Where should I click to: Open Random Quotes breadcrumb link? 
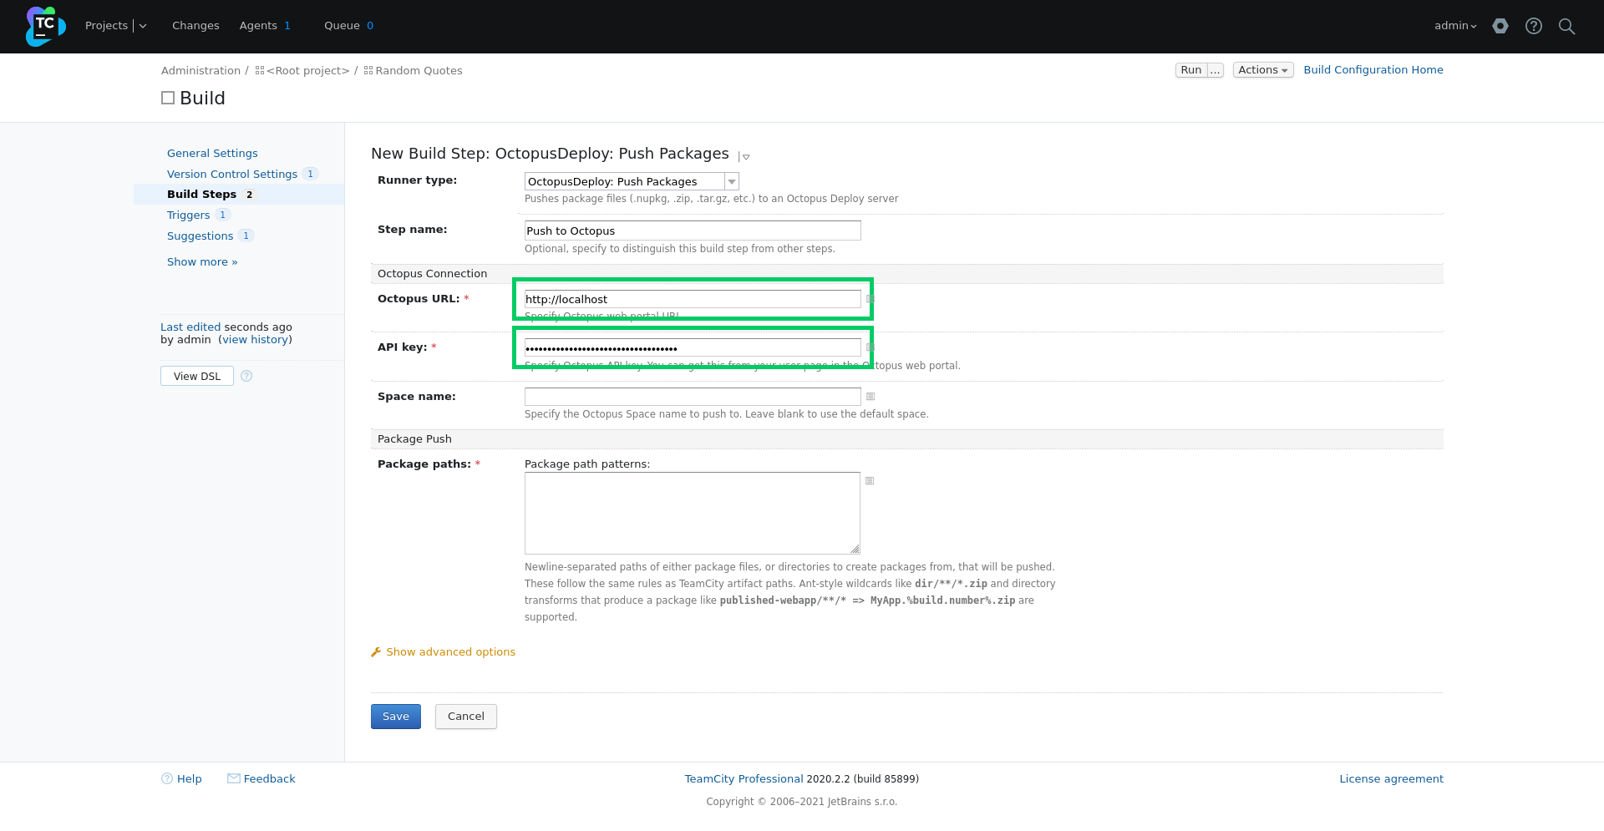(419, 71)
